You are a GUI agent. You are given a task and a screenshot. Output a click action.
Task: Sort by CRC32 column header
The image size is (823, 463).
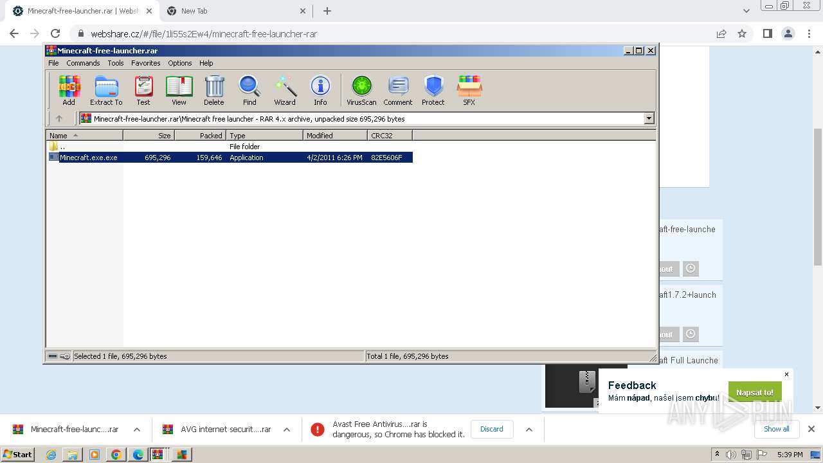click(x=390, y=135)
